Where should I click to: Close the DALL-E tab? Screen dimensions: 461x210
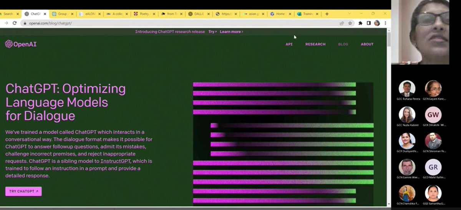point(209,14)
